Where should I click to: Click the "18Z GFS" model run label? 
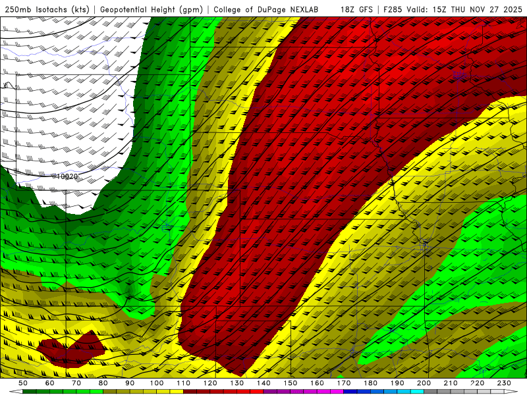click(x=356, y=9)
